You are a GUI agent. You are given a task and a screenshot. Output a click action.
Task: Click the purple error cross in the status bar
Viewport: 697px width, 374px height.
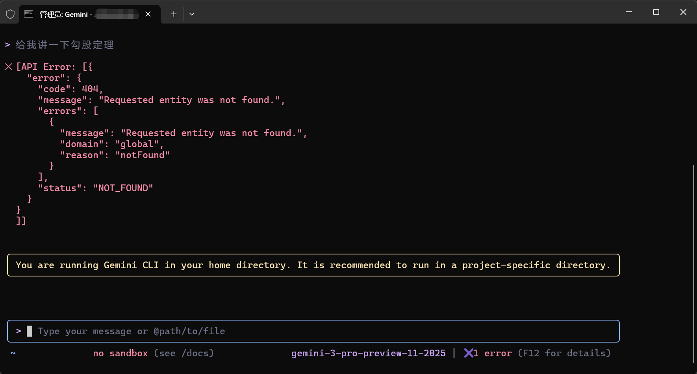point(469,353)
